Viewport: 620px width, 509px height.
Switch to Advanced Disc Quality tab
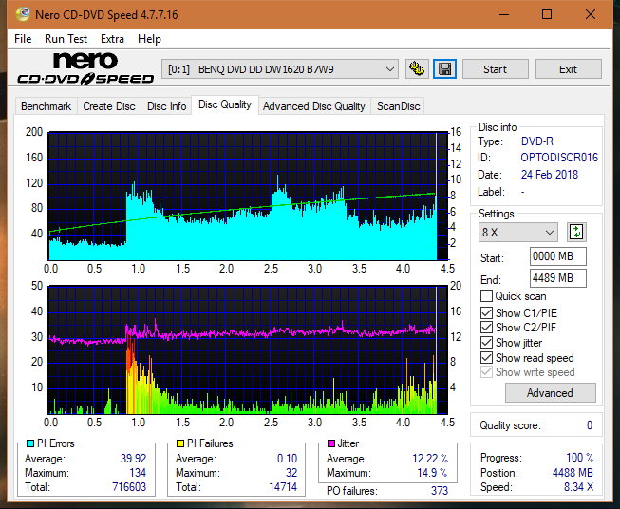tap(314, 106)
